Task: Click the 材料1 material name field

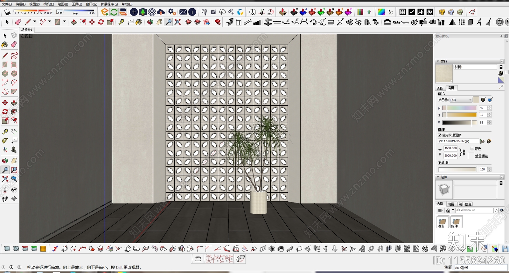Action: [475, 67]
